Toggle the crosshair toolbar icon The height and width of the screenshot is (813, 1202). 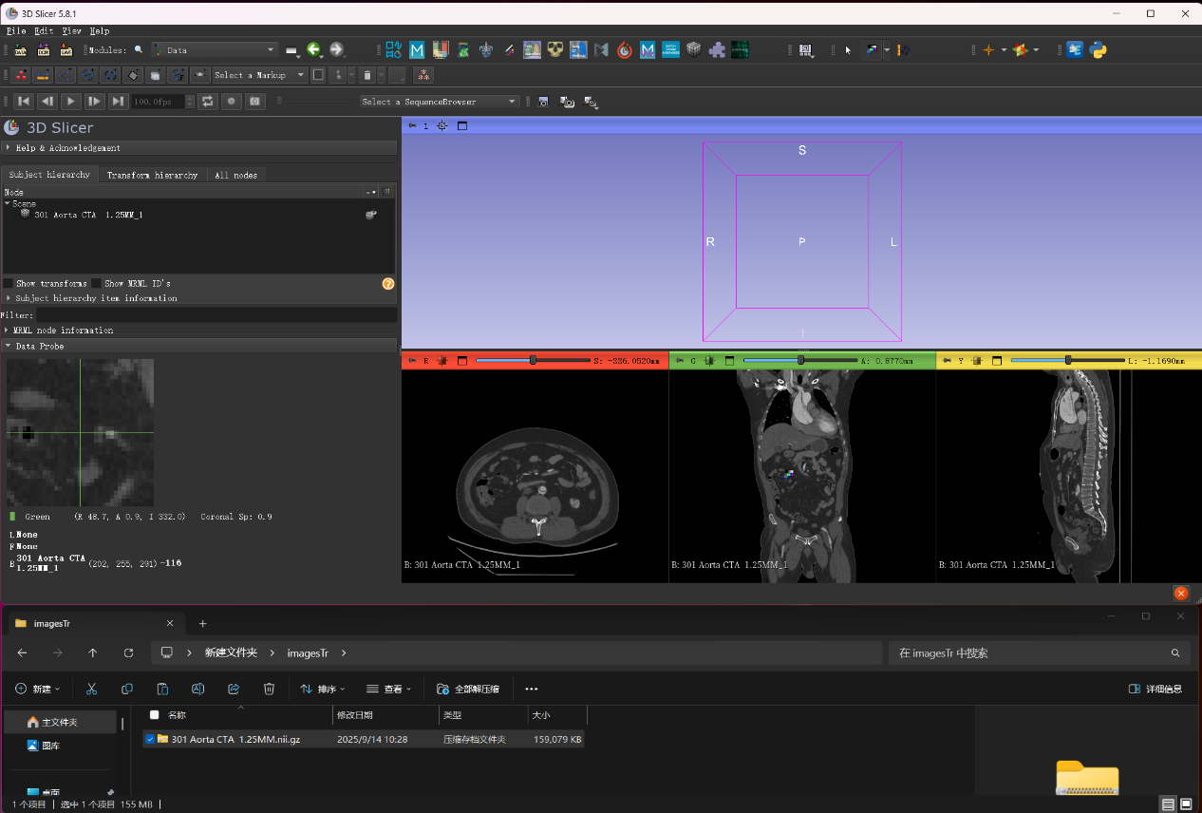point(988,49)
